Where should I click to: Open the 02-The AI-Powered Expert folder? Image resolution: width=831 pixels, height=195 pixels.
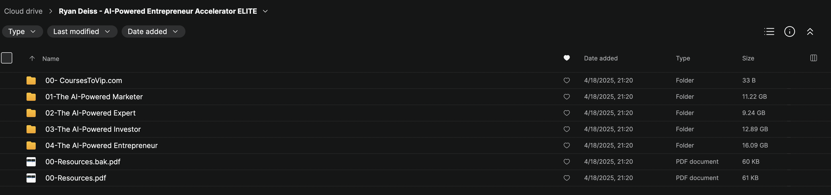coord(90,113)
